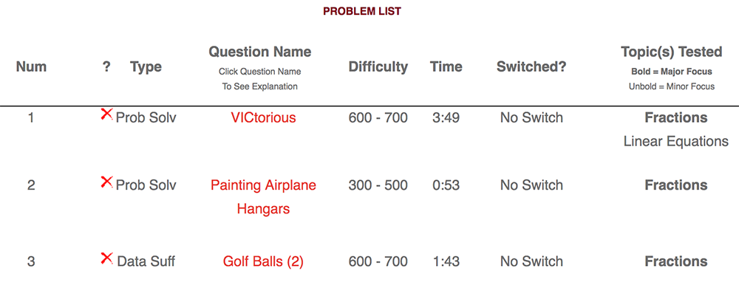Select the Time column header

pyautogui.click(x=446, y=67)
